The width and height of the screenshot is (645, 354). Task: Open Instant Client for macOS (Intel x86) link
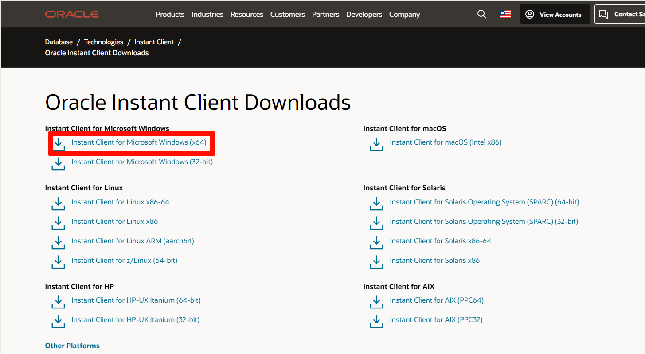point(446,142)
